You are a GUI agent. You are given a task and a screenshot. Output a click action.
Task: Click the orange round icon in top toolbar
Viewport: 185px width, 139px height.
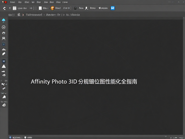pyautogui.click(x=52, y=8)
